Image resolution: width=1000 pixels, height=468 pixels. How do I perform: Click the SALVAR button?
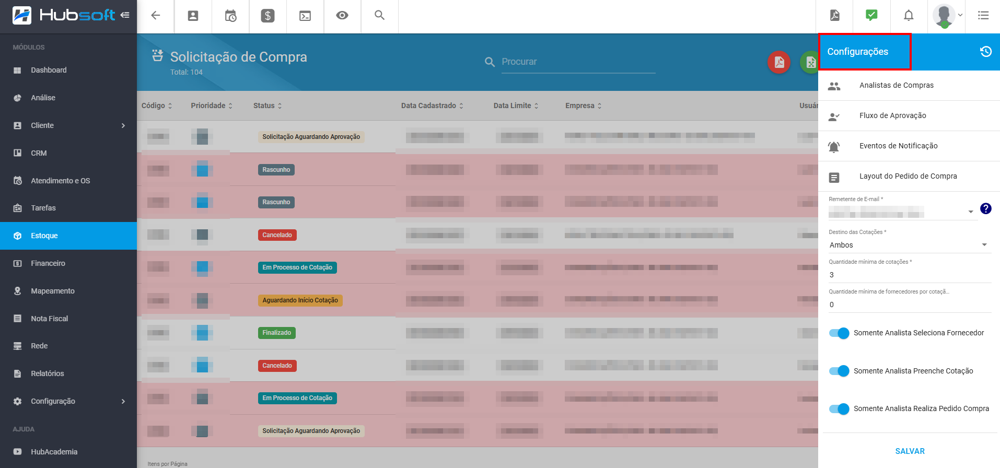(x=910, y=451)
